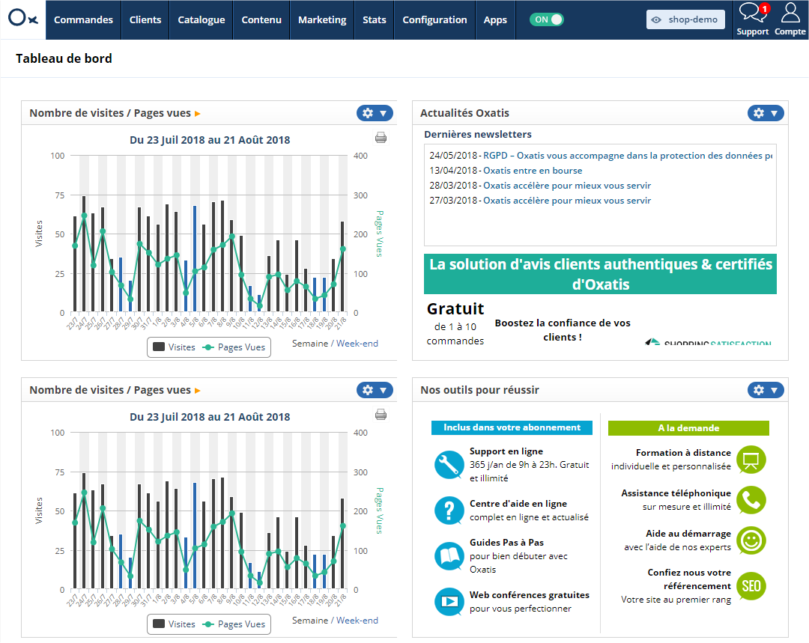Viewport: 809px width, 643px height.
Task: Click the Assistance téléphonique phone icon
Action: (751, 499)
